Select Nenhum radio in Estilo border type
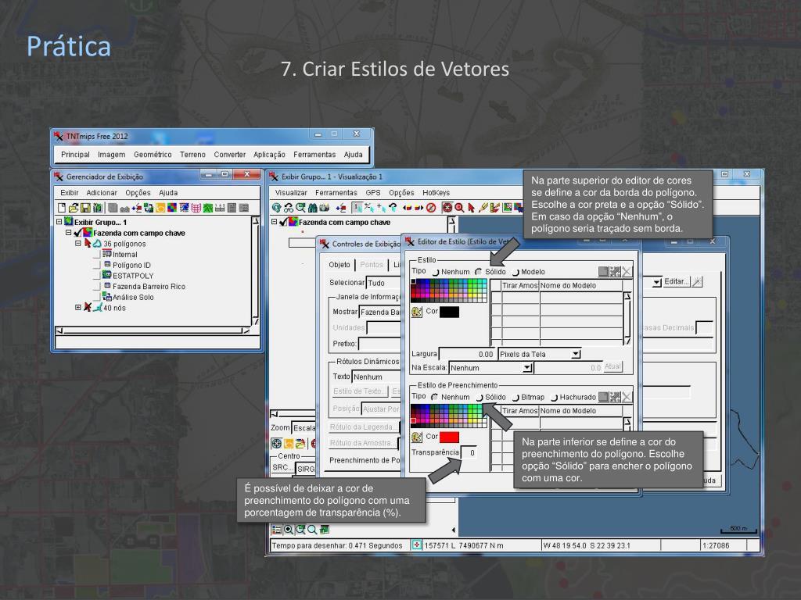This screenshot has width=801, height=600. 436,273
